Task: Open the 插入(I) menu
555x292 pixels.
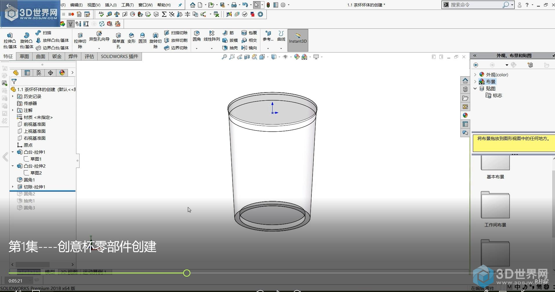Action: click(111, 5)
